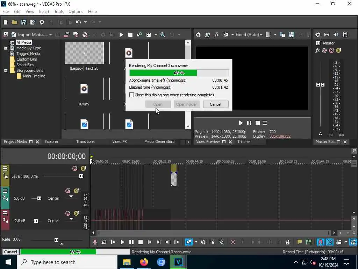Image resolution: width=358 pixels, height=269 pixels.
Task: Open edit tool dropdown arrow in transport
Action: click(196, 242)
